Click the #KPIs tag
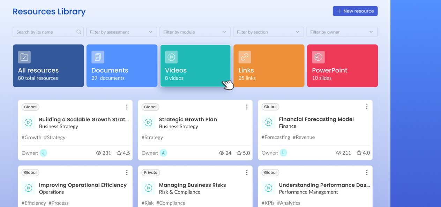The image size is (441, 207). point(268,203)
